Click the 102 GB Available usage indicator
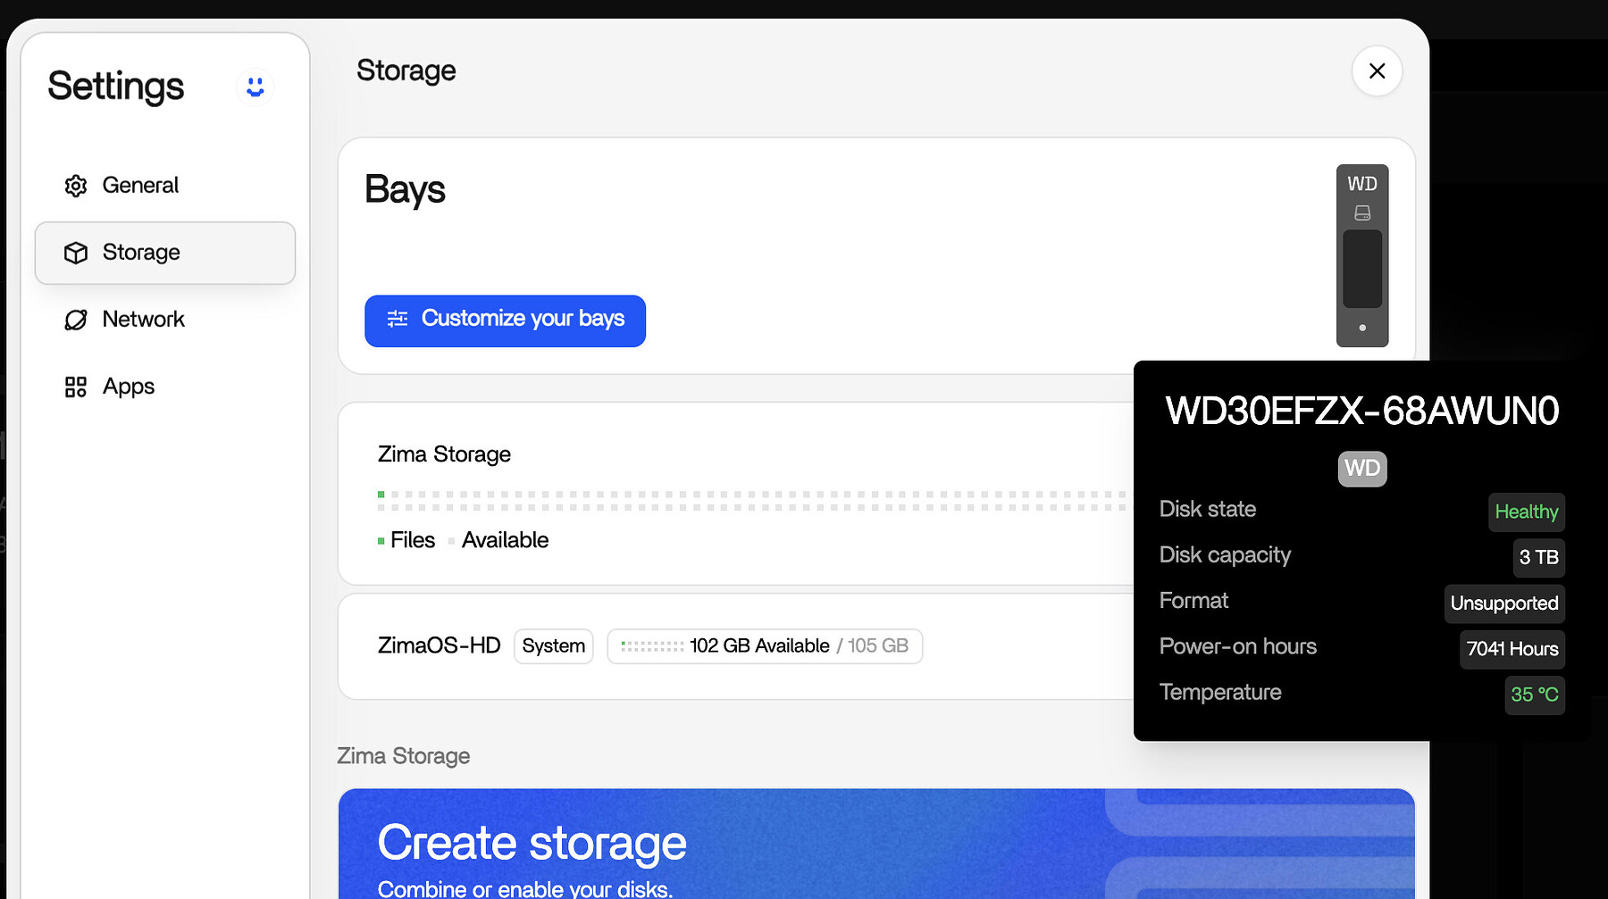This screenshot has height=899, width=1608. [765, 646]
